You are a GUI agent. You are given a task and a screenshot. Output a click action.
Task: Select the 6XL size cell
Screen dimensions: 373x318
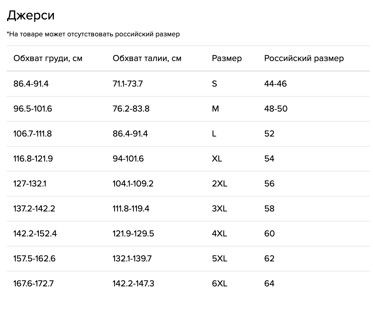coord(219,283)
